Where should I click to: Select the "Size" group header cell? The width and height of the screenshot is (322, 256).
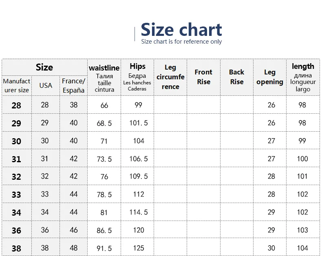tap(44, 67)
